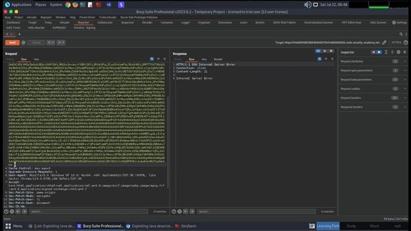
Task: Open the Intruder tool tab
Action: pos(64,22)
